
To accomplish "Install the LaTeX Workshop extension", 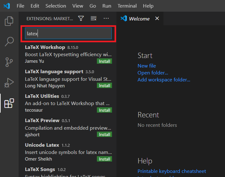I will [x=104, y=61].
